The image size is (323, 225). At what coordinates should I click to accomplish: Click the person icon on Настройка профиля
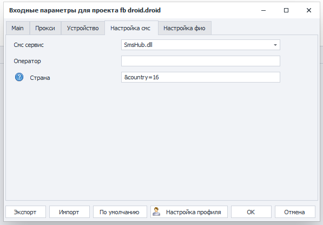(x=156, y=212)
